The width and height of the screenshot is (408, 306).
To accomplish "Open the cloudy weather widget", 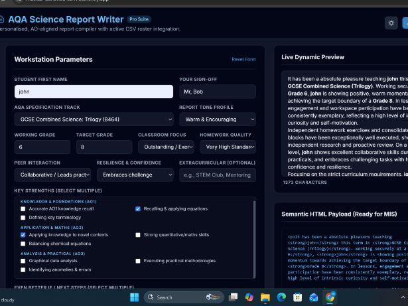I will 7,300.
